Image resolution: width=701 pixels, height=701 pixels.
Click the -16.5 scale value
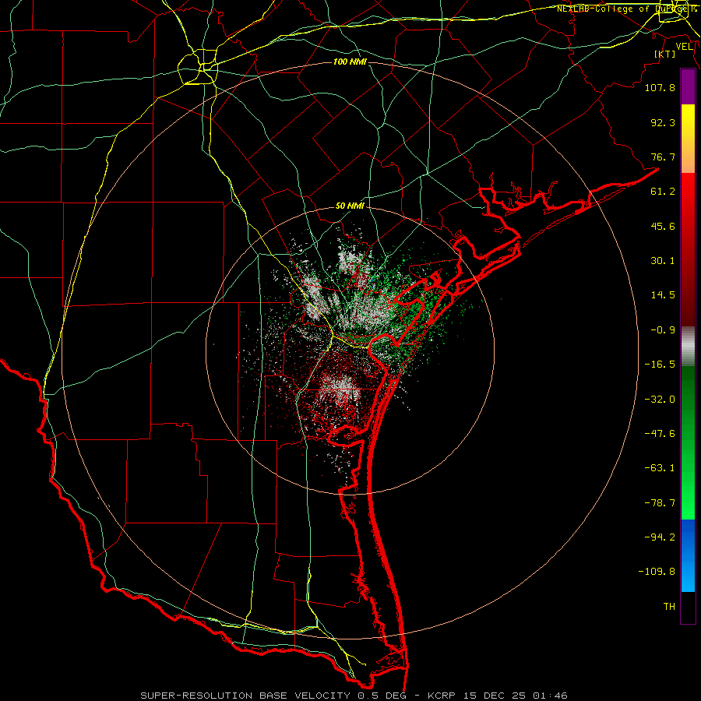click(660, 365)
